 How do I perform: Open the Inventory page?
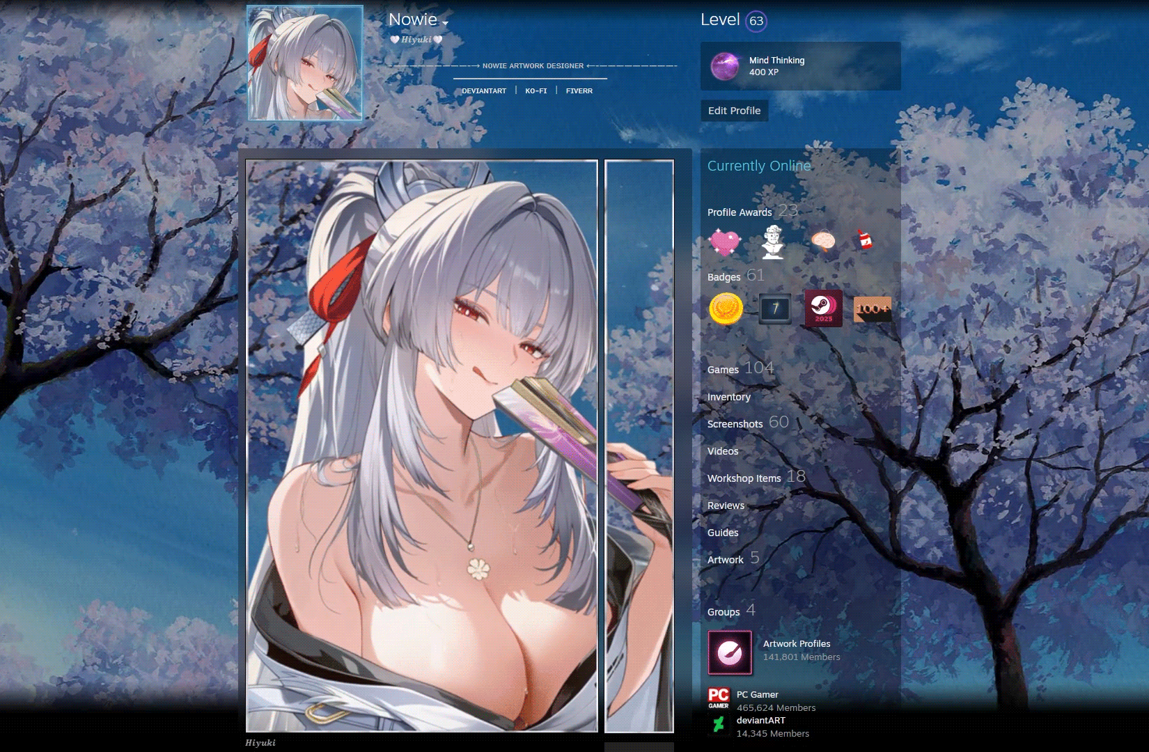[729, 397]
